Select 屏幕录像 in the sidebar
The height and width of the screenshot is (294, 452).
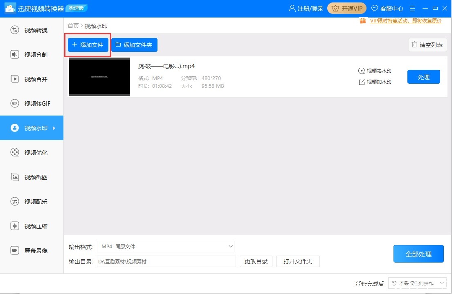pos(32,250)
